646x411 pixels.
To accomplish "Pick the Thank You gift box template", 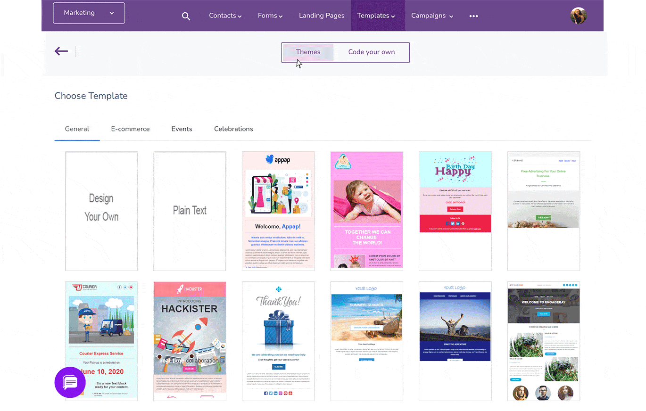I will pos(278,341).
